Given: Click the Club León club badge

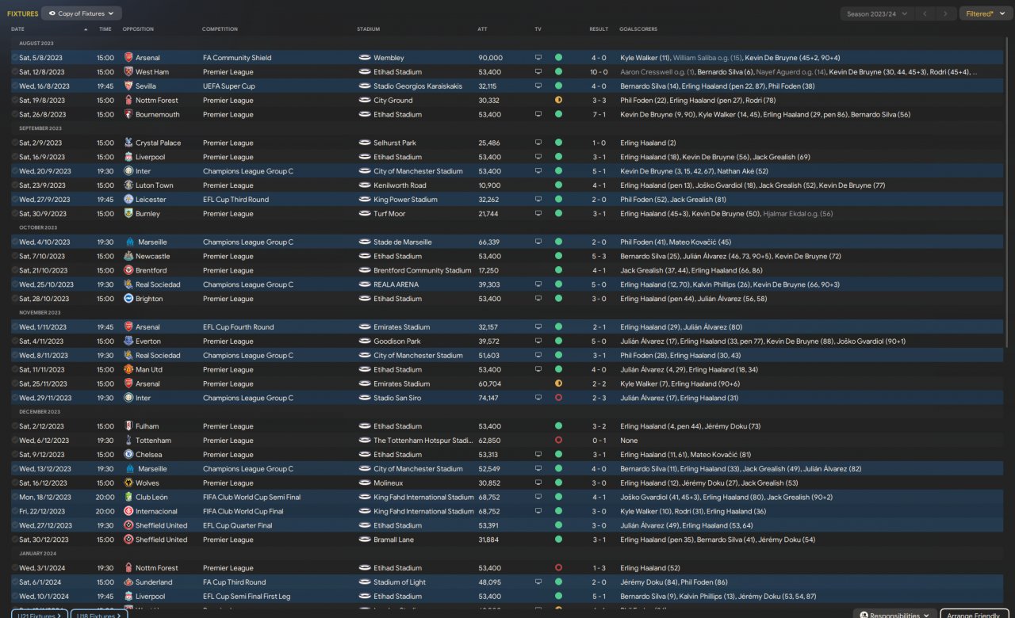Looking at the screenshot, I should click(128, 498).
